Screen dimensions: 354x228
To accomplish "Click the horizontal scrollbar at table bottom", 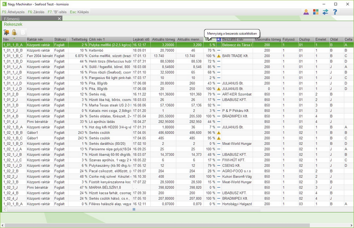I will [135, 210].
